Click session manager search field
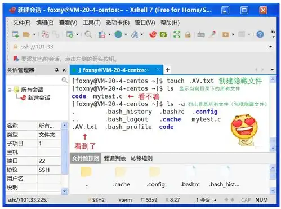281x209 pixels. pyautogui.click(x=37, y=80)
